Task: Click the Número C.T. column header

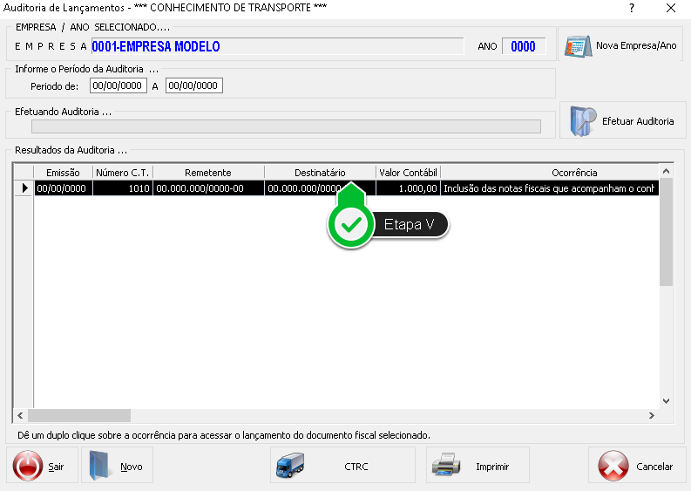Action: click(123, 173)
